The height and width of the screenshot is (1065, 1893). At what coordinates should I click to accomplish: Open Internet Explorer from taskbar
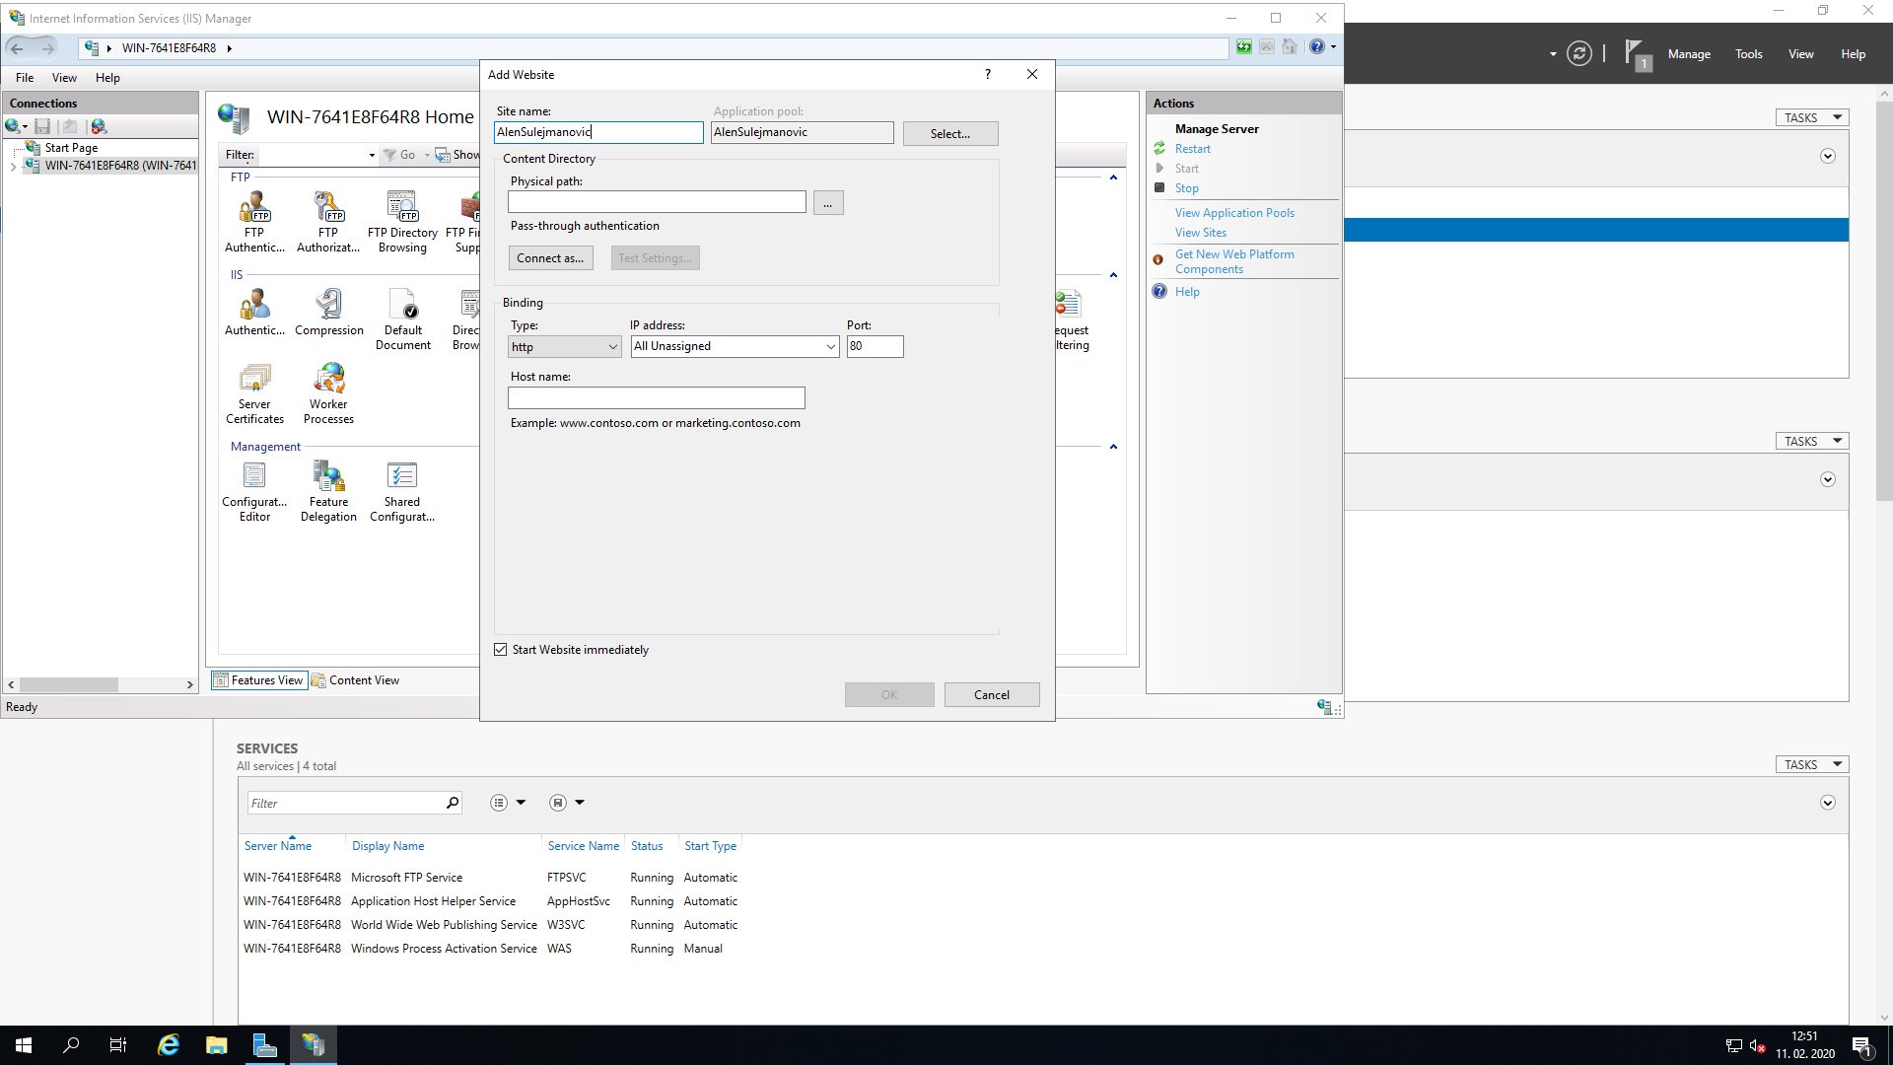pyautogui.click(x=169, y=1045)
